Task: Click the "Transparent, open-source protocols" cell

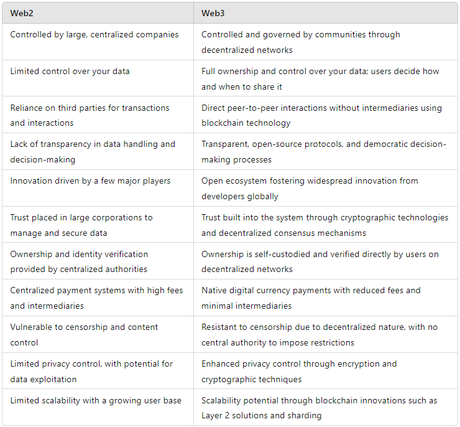Action: click(x=323, y=151)
